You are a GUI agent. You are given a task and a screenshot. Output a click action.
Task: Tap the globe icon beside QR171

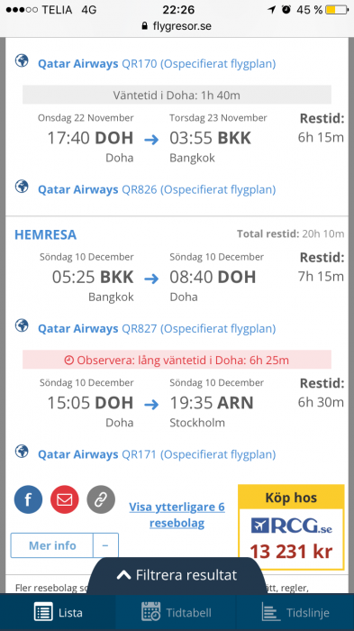22,452
